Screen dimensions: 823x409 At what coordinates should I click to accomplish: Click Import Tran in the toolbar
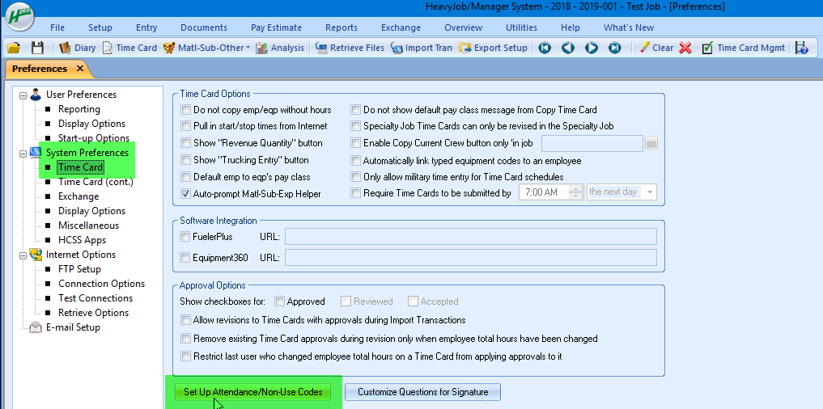(x=421, y=48)
